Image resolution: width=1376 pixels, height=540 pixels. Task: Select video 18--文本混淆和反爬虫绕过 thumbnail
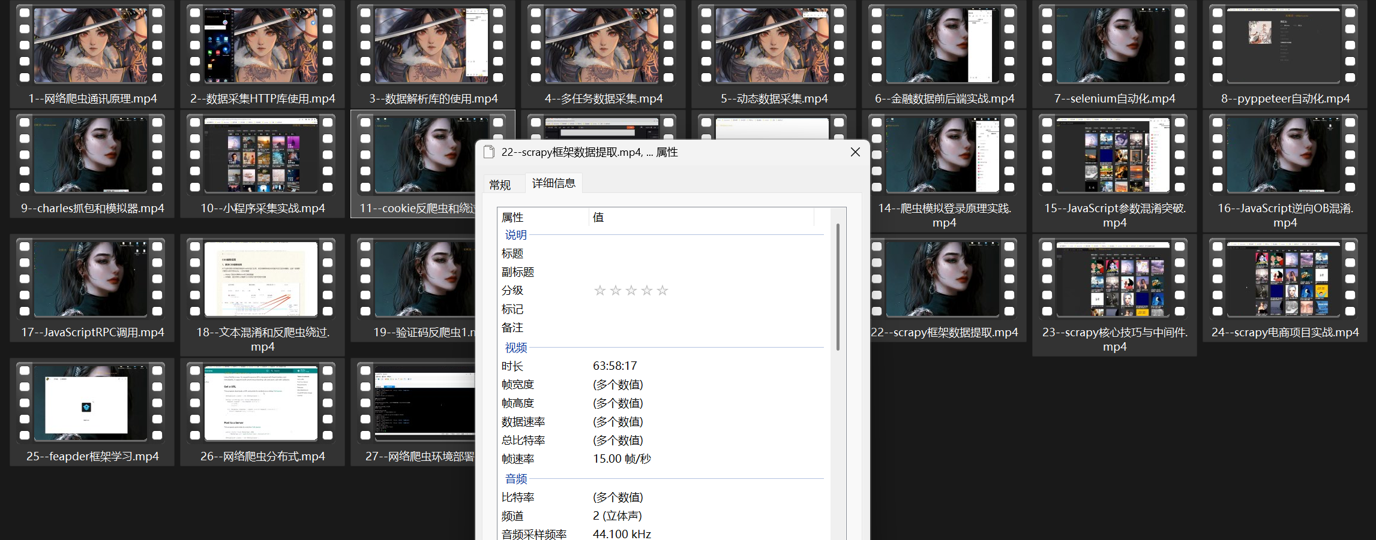261,279
